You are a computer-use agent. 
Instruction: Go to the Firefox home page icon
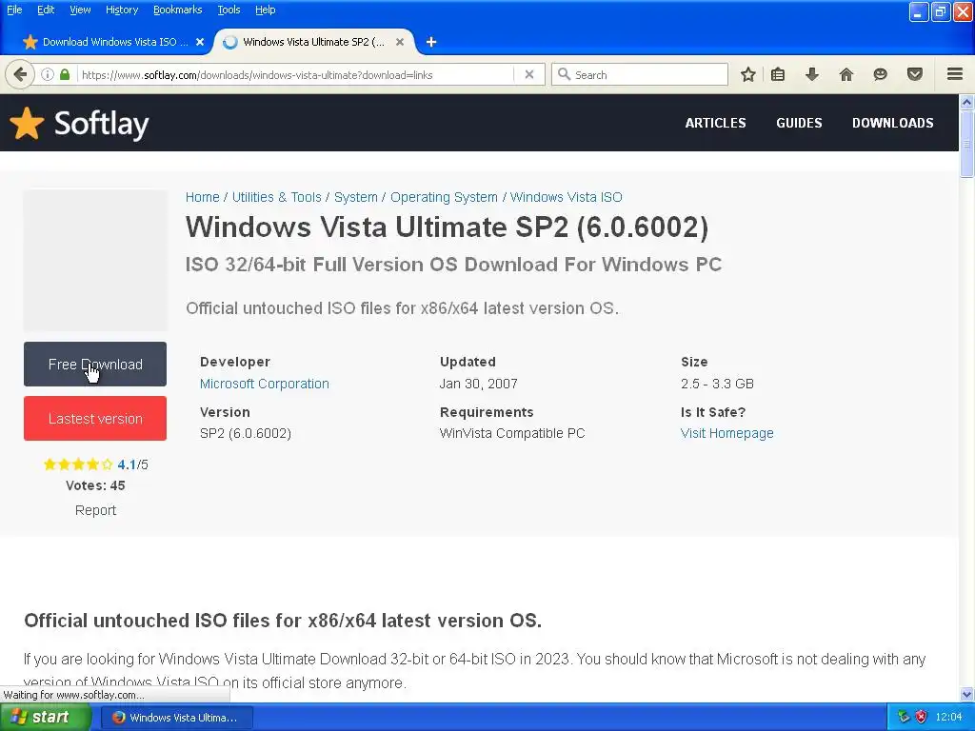(846, 74)
